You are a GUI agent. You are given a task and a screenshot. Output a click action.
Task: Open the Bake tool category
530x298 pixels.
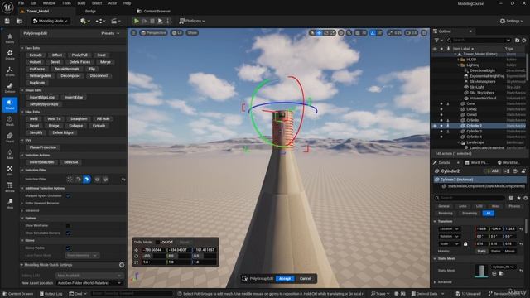click(x=10, y=154)
